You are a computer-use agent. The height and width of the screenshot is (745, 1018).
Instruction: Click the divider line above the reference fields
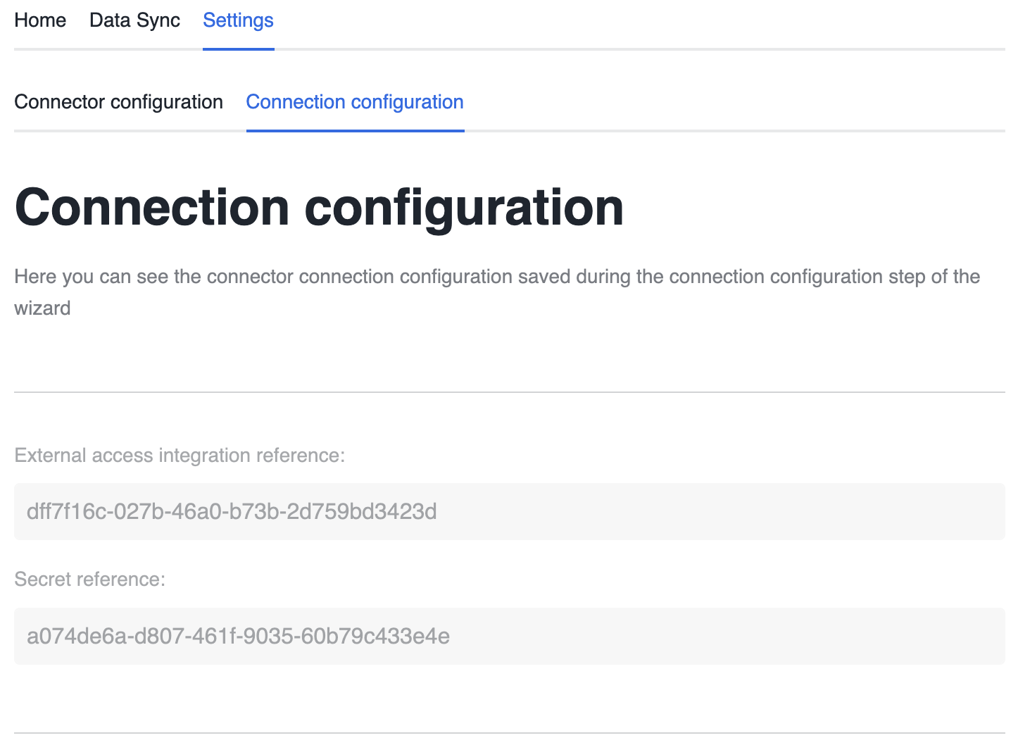509,392
